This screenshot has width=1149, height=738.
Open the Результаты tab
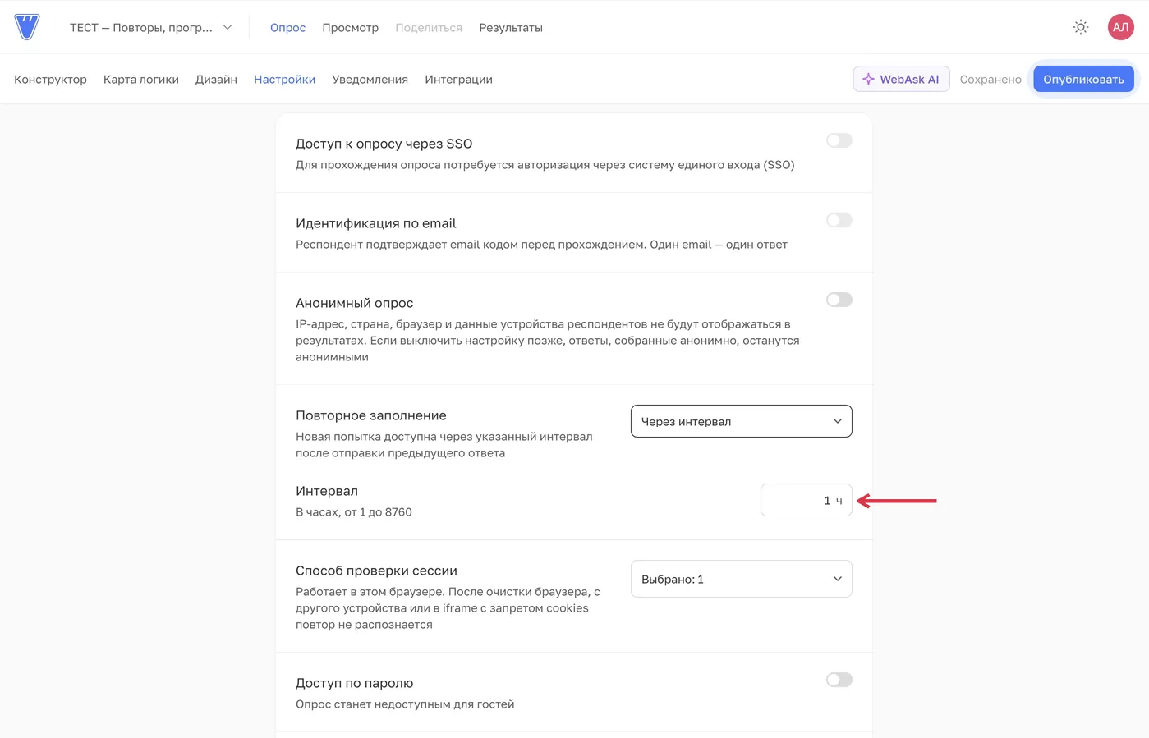(x=511, y=27)
